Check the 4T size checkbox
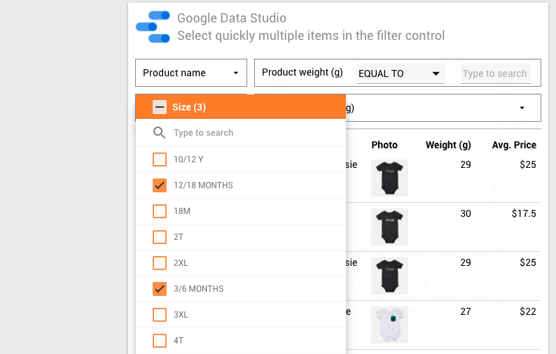Image resolution: width=556 pixels, height=354 pixels. (x=160, y=341)
